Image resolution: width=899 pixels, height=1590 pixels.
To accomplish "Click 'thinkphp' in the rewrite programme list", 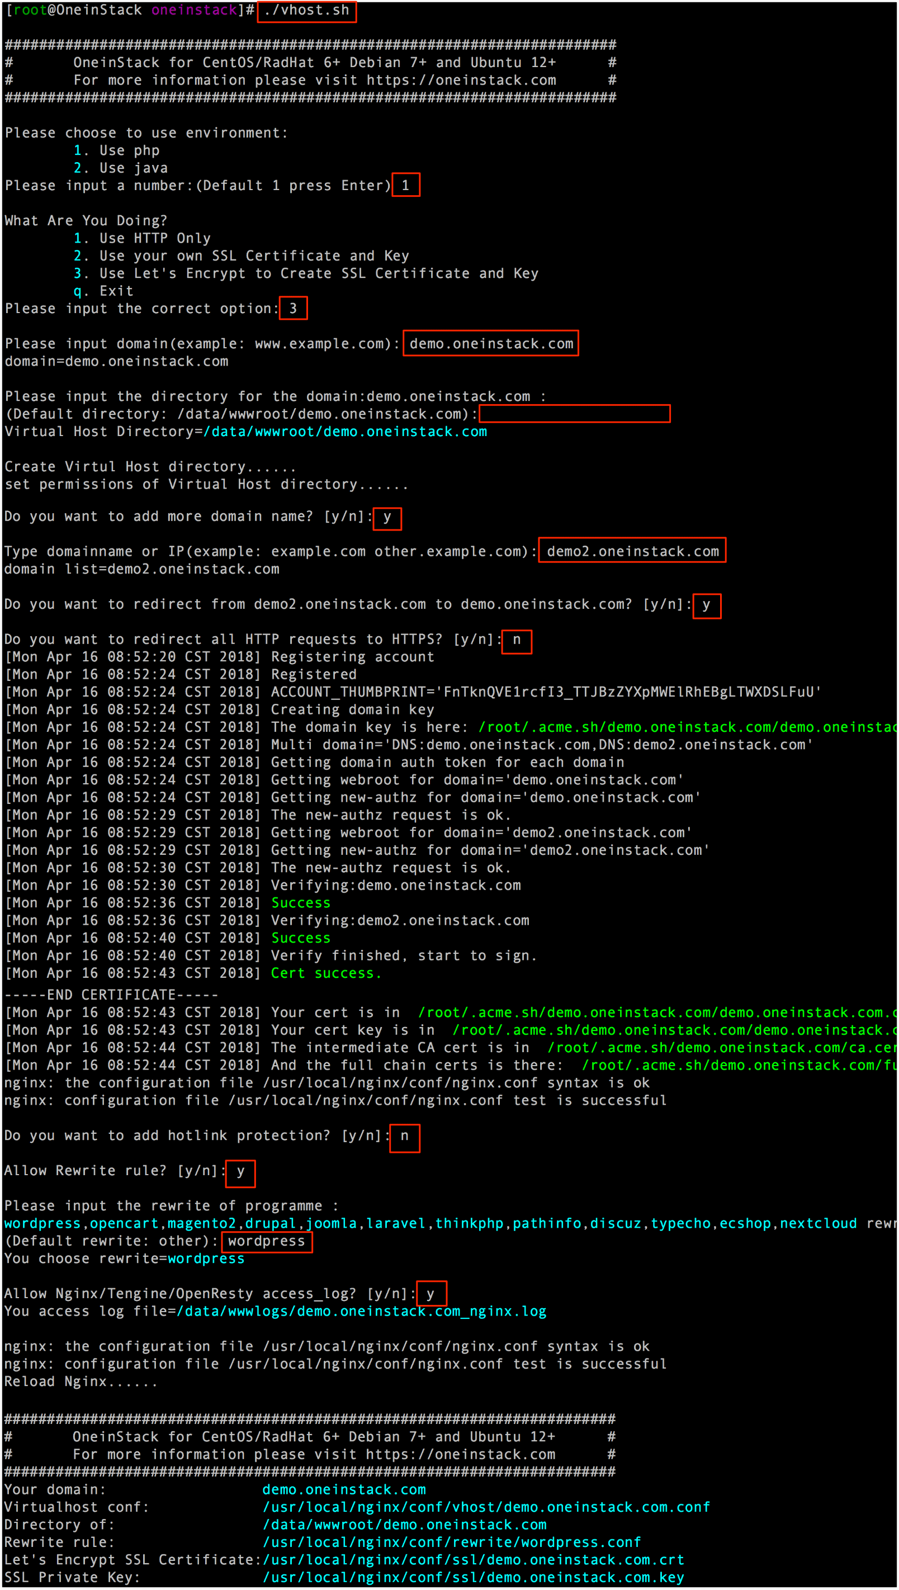I will click(x=469, y=1223).
